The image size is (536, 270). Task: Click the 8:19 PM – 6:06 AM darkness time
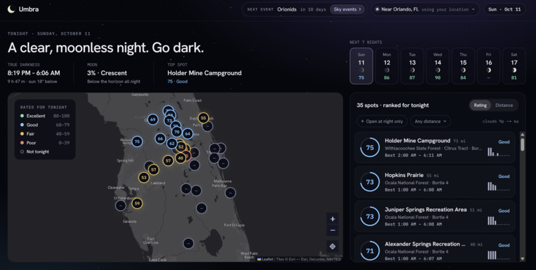pos(34,72)
